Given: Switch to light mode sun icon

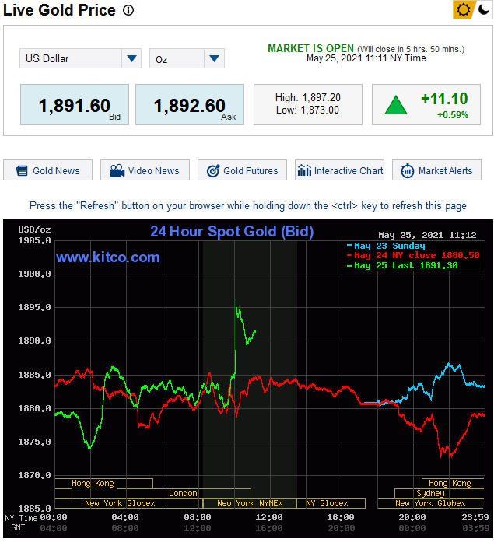Looking at the screenshot, I should (463, 9).
